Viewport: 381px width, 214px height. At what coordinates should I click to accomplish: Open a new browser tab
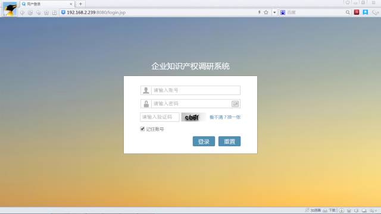(x=80, y=4)
